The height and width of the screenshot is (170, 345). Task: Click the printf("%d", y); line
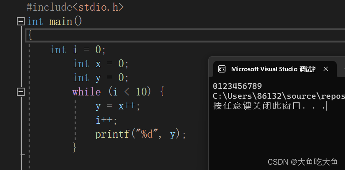pos(140,134)
